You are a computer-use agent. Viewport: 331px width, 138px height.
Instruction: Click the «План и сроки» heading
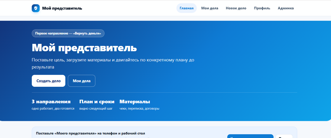[x=97, y=102]
